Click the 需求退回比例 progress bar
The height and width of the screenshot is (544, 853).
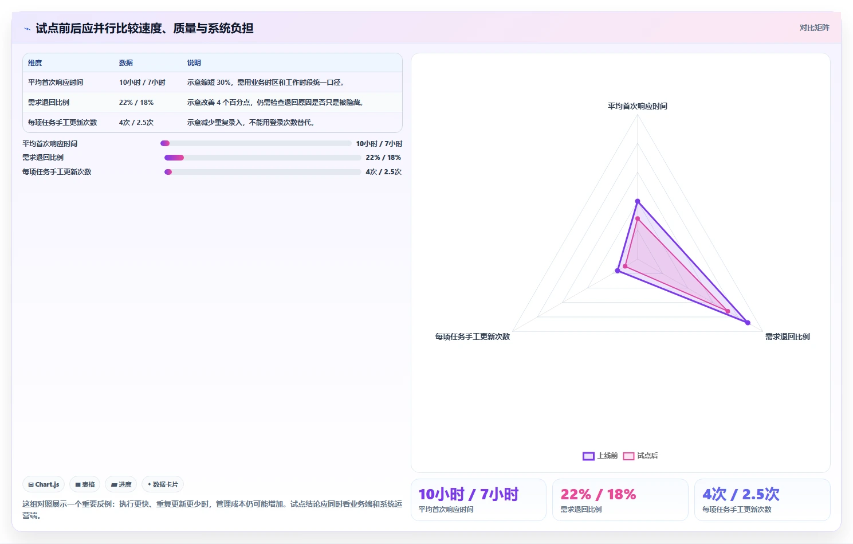[x=263, y=158]
